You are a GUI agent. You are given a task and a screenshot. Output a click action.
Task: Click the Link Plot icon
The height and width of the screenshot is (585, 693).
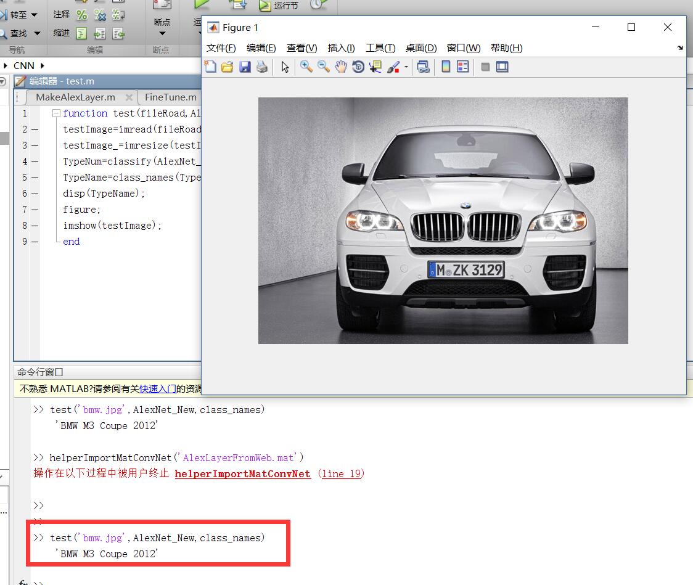pos(423,67)
